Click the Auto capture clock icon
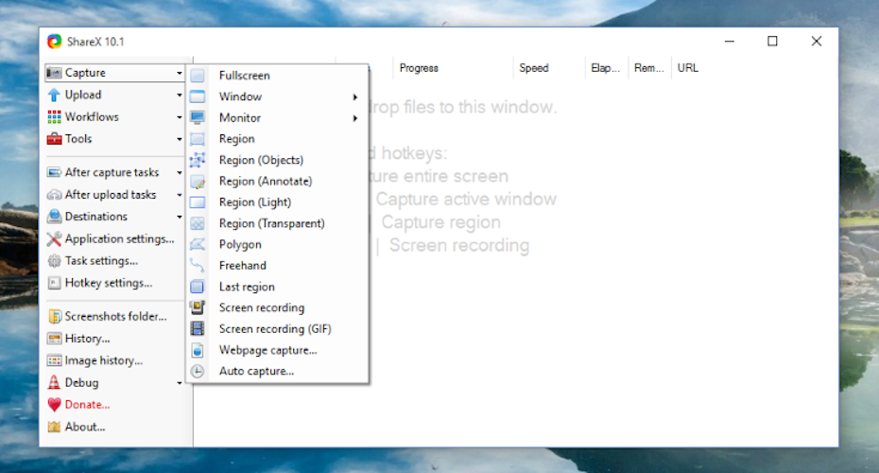The height and width of the screenshot is (473, 879). [x=198, y=371]
